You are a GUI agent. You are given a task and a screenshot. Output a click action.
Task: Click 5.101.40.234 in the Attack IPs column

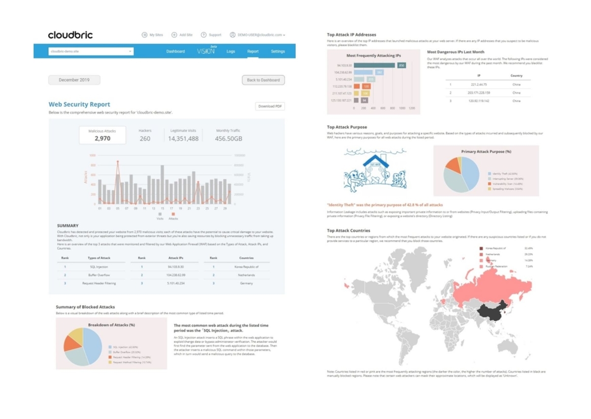176,283
